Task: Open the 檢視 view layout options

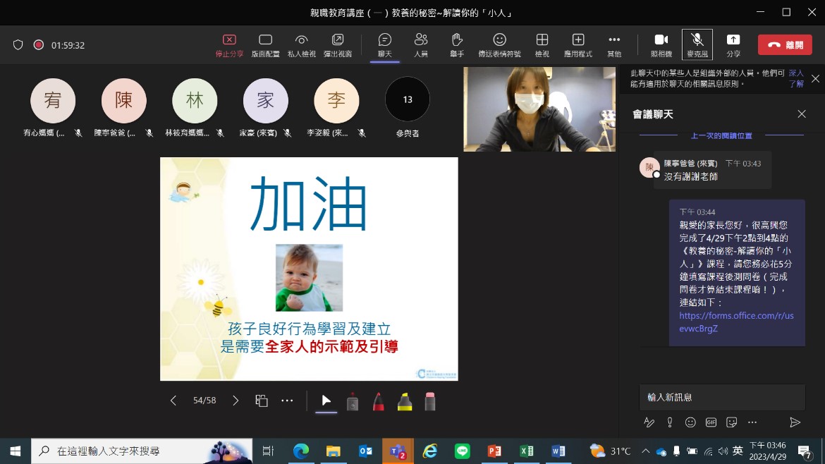Action: [x=542, y=40]
